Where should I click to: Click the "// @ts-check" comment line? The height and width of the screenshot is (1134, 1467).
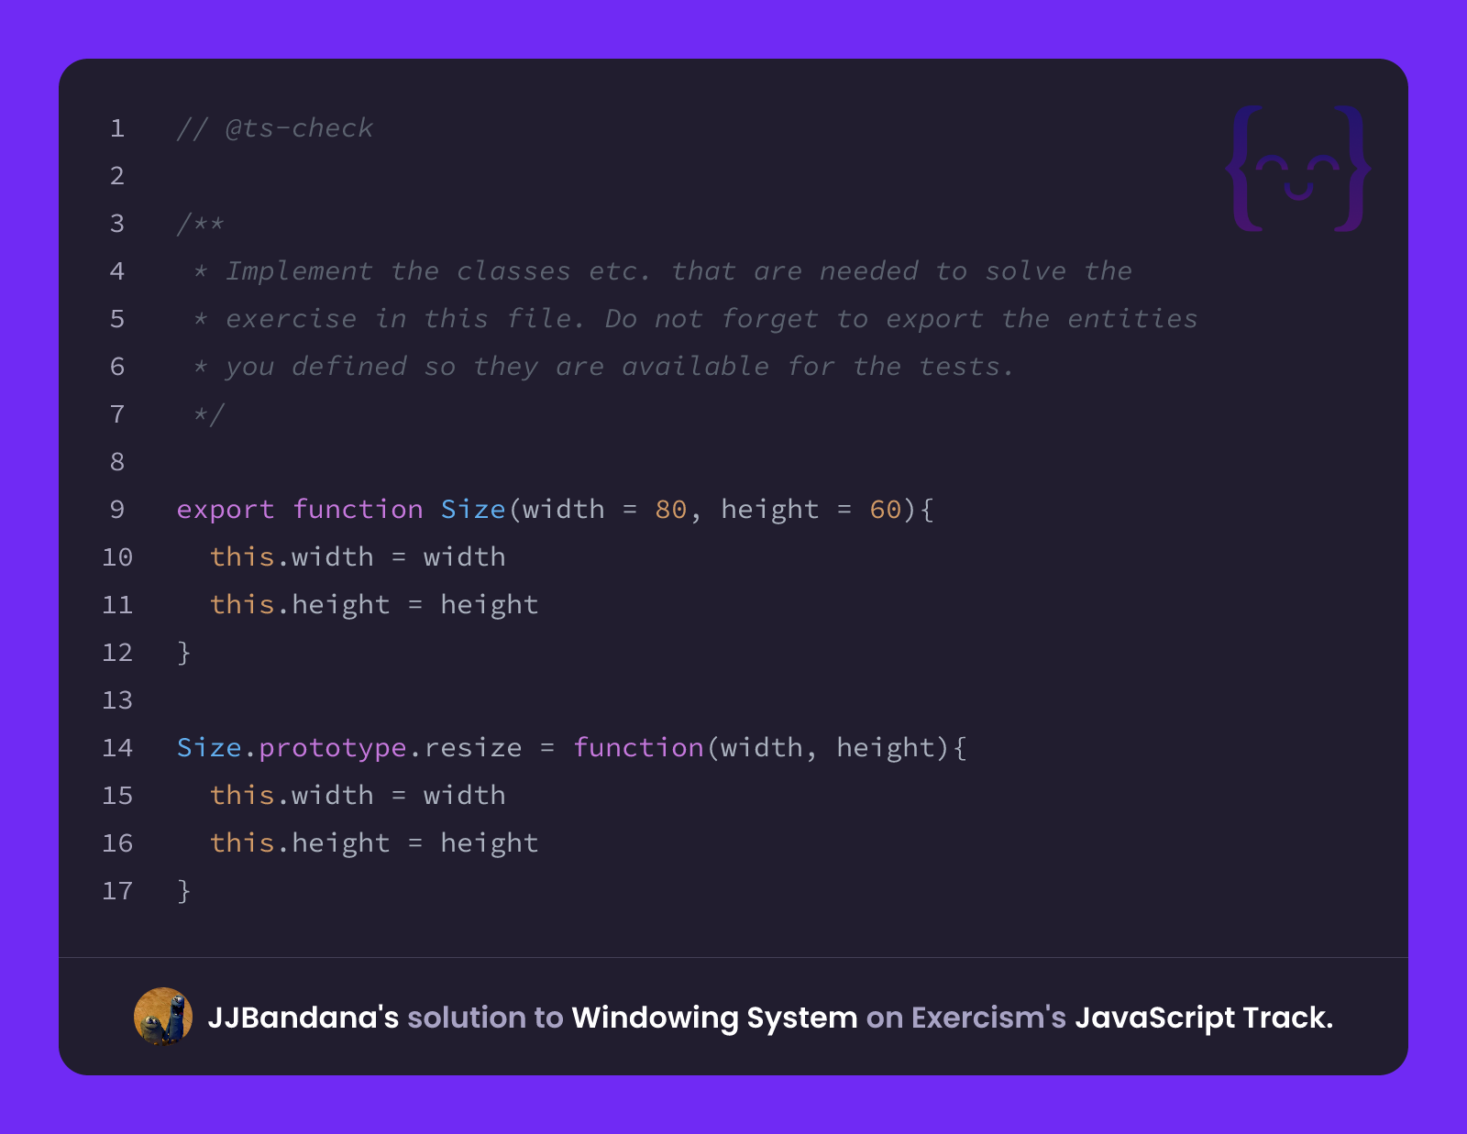tap(275, 128)
